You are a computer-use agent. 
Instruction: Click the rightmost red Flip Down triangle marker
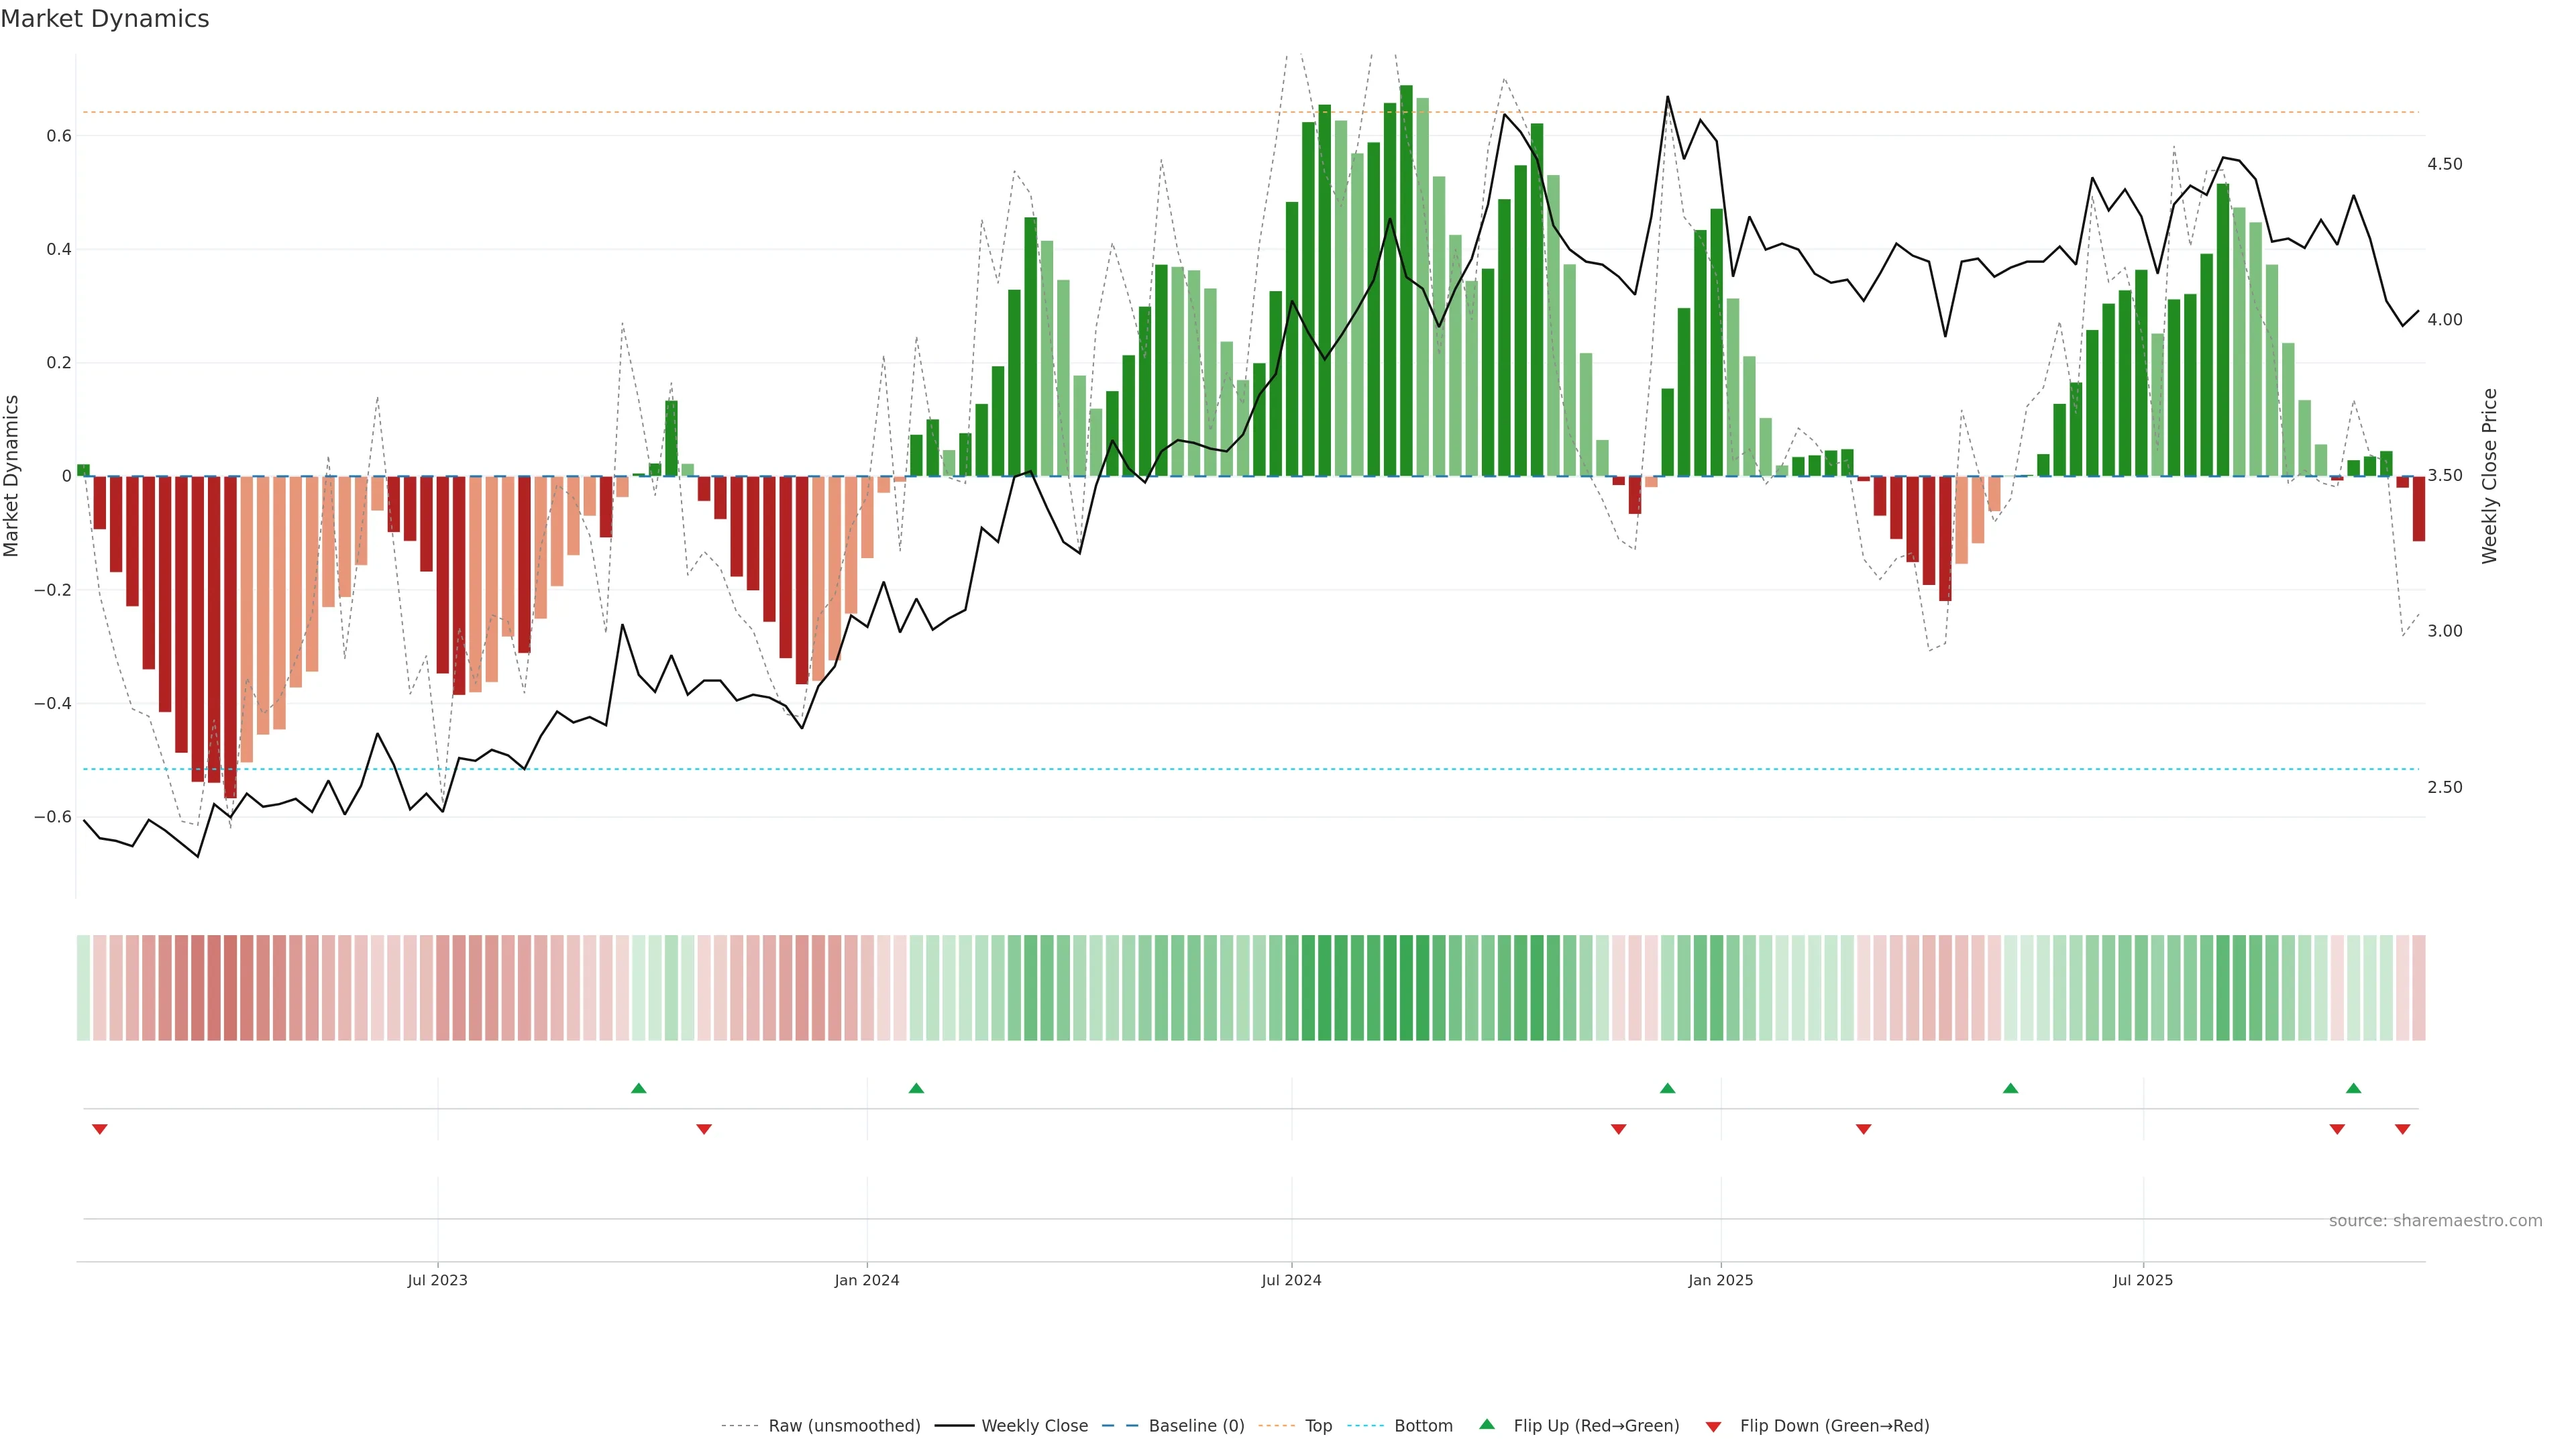click(x=2402, y=1129)
